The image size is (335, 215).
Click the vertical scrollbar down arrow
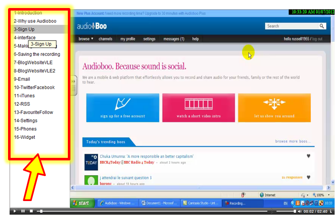coord(332,182)
